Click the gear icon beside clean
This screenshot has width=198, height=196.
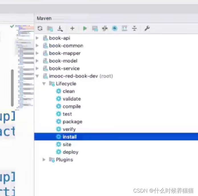pos(58,91)
